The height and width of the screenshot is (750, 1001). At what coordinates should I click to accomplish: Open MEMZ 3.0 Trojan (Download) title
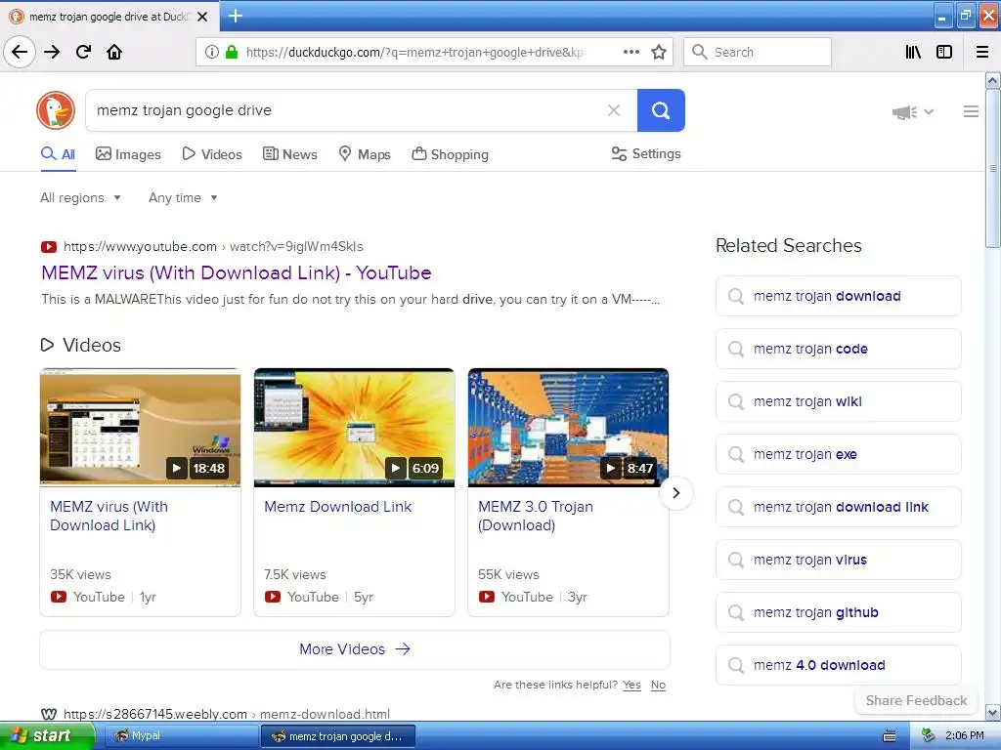click(536, 516)
